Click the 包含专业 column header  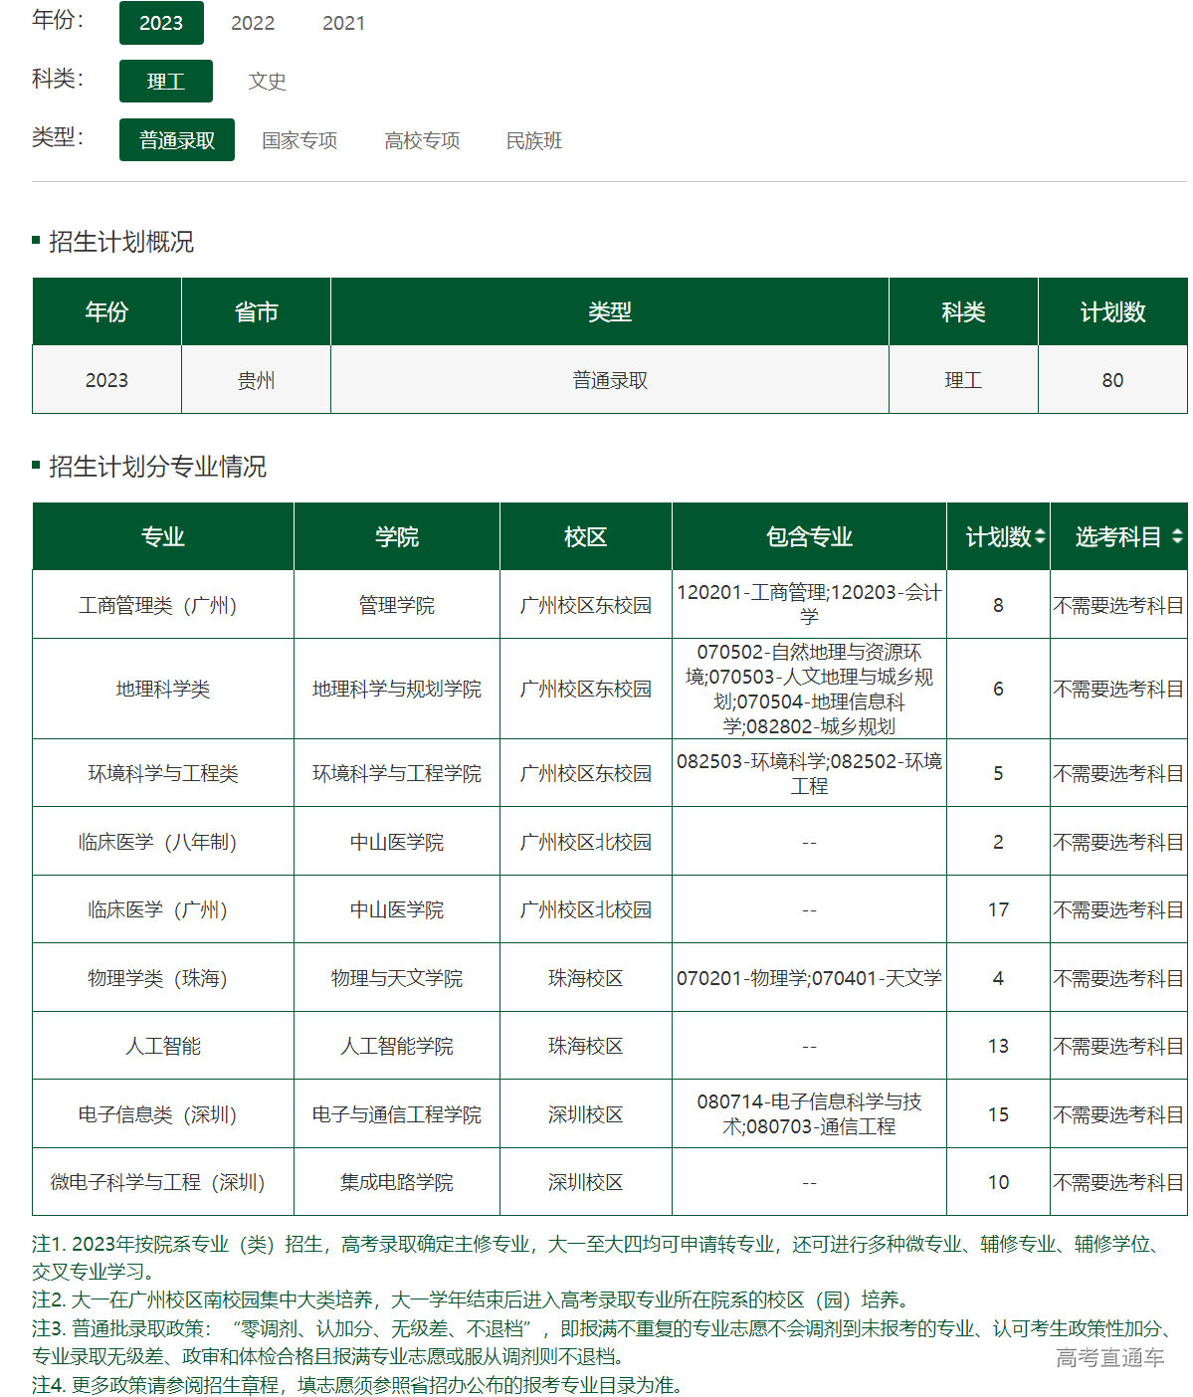[x=809, y=537]
